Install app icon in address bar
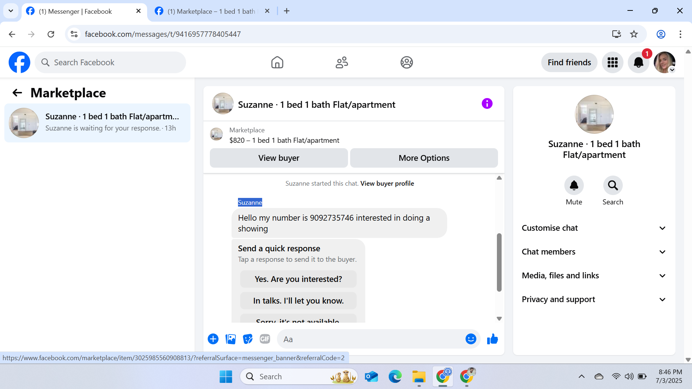The width and height of the screenshot is (692, 389). 616,34
